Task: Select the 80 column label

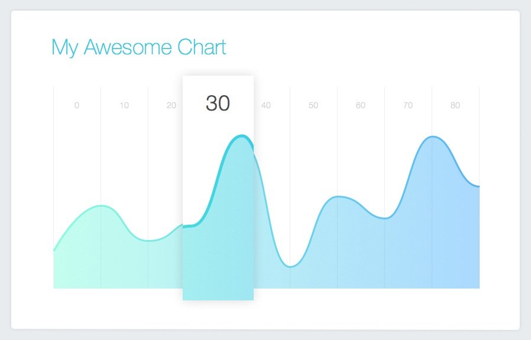Action: (x=455, y=105)
